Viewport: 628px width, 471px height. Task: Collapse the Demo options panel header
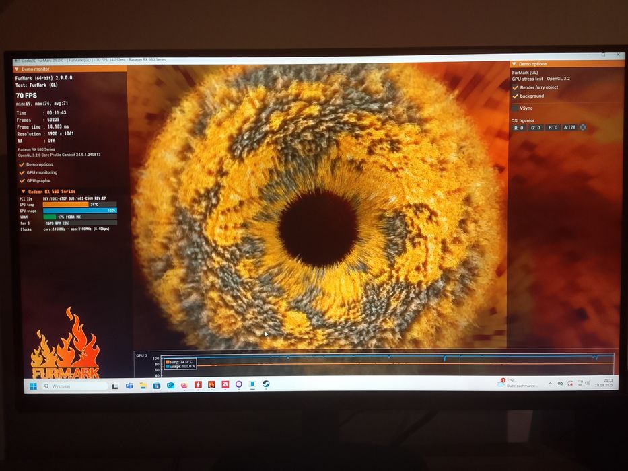pyautogui.click(x=514, y=64)
